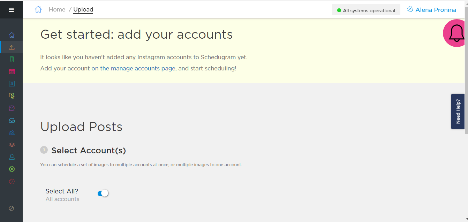Click the green mobile phone sidebar icon
The height and width of the screenshot is (222, 468).
tap(12, 59)
